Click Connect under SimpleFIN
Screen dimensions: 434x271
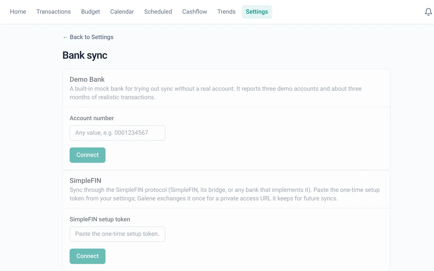[87, 256]
